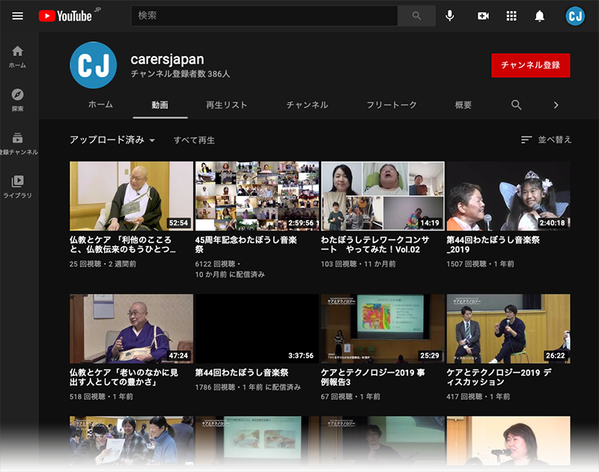Open the notifications bell
The image size is (599, 472).
539,16
